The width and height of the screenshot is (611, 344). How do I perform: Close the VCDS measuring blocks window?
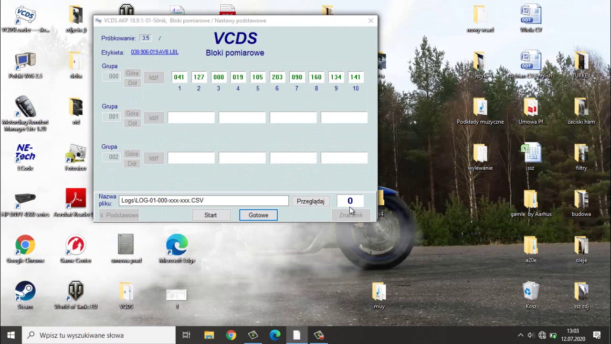pos(371,21)
